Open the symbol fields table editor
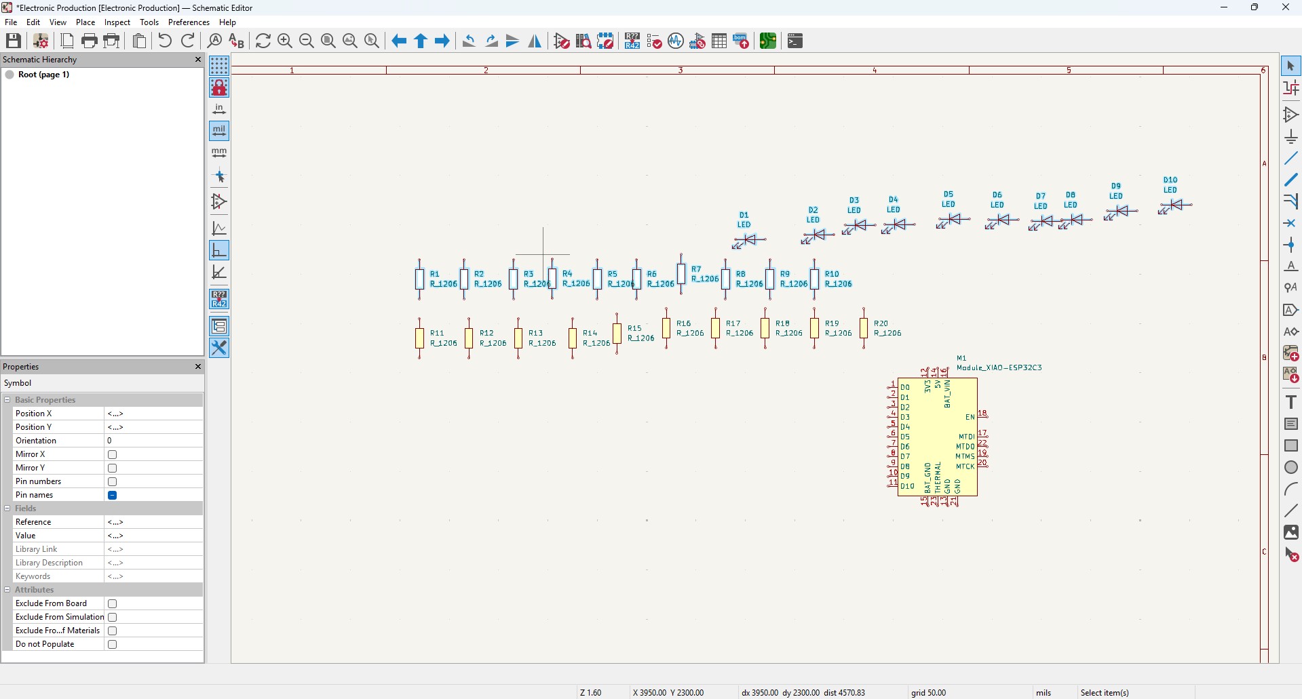The width and height of the screenshot is (1302, 699). (719, 41)
